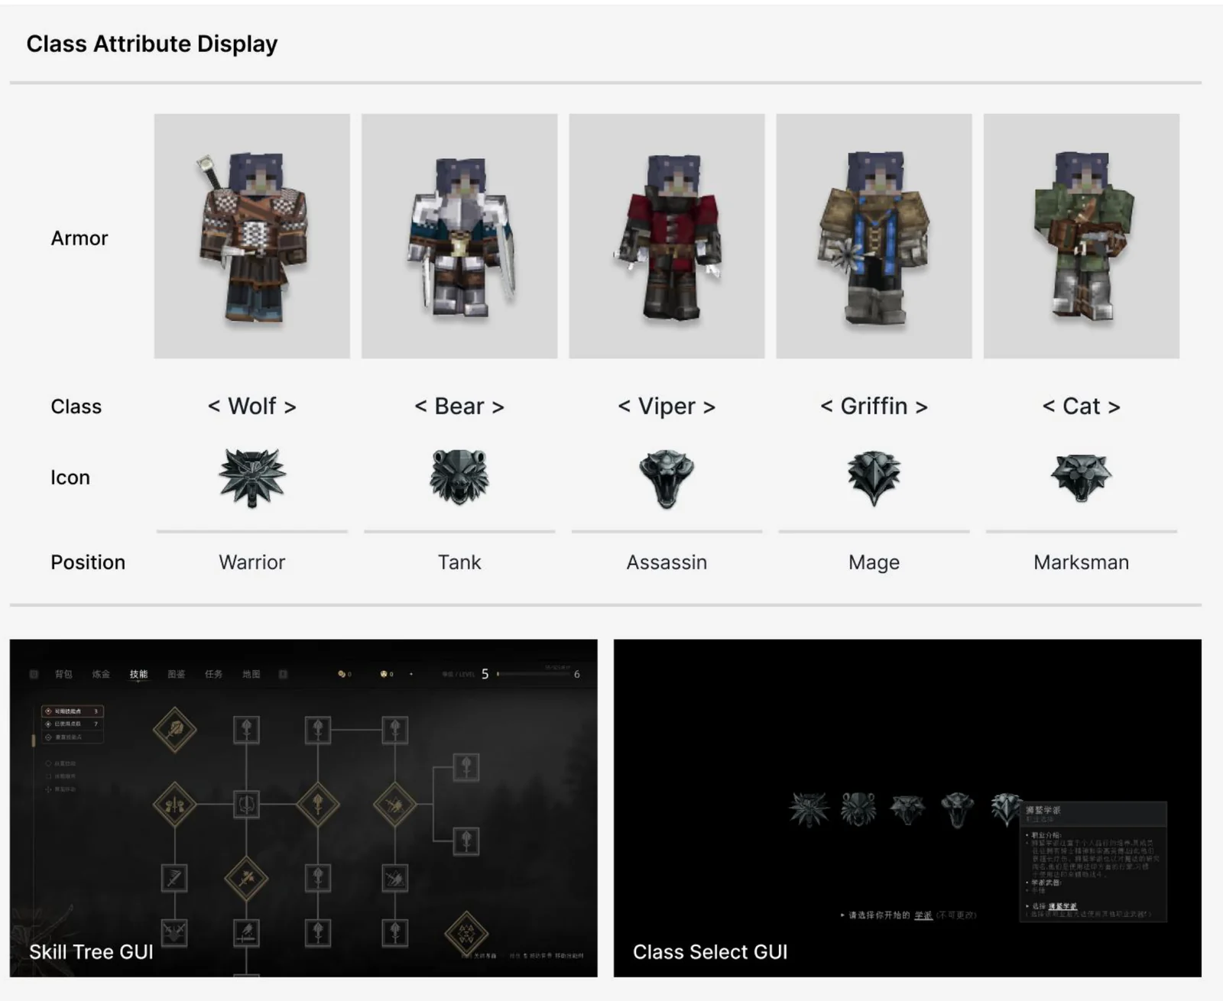Select the cat medallion in the Class Select GUI

coord(907,810)
